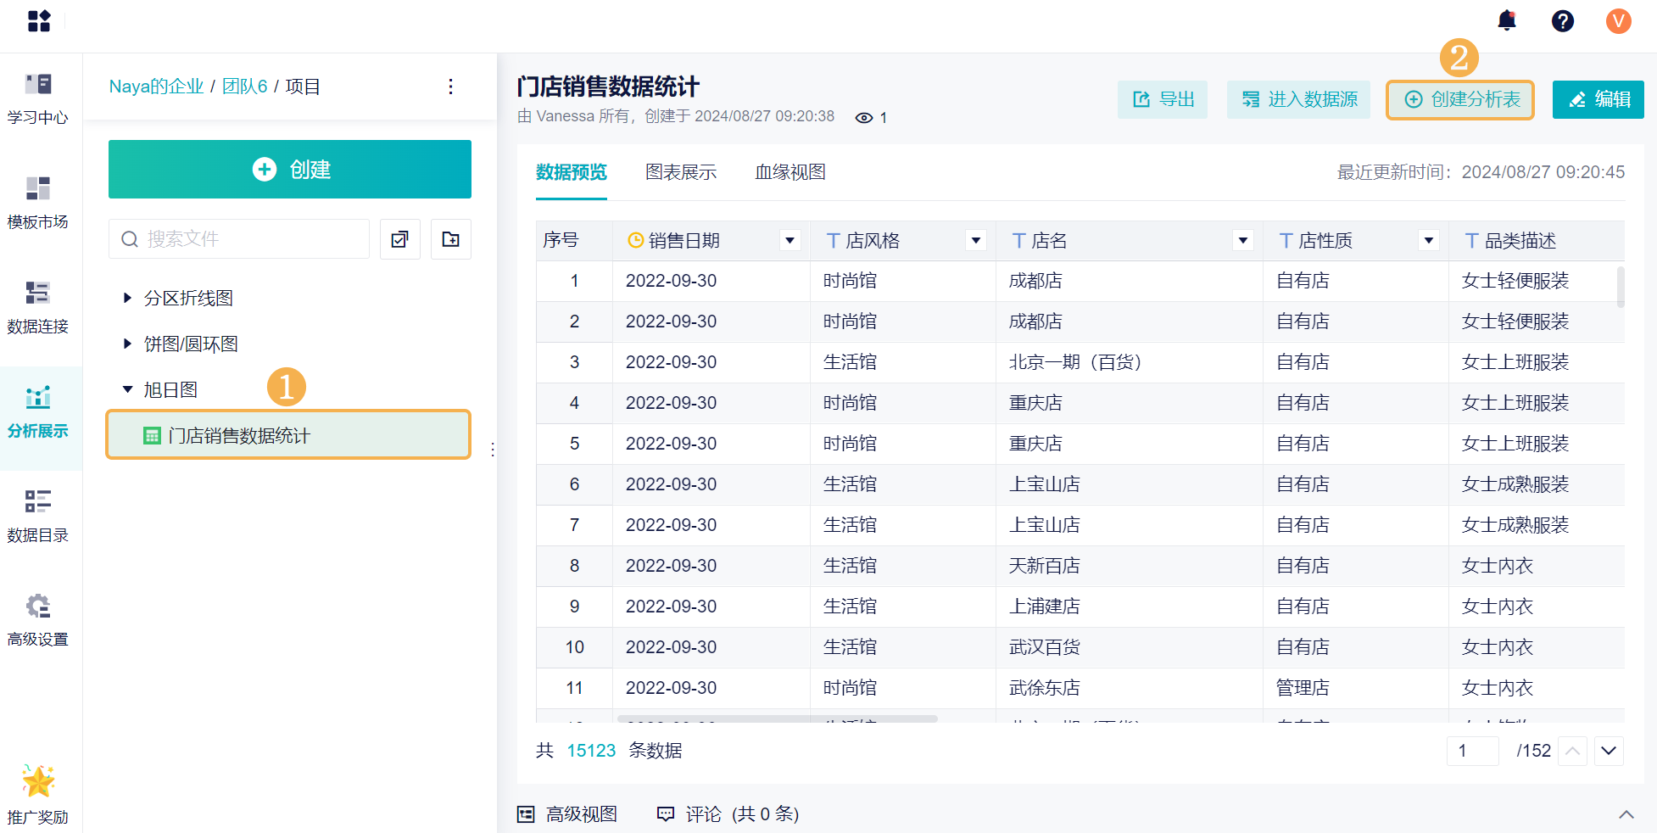This screenshot has width=1657, height=833.
Task: Click the 导出 export button
Action: [1163, 100]
